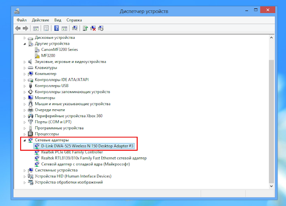Image resolution: width=286 pixels, height=206 pixels.
Task: Select Мыши и иные указывающие устройства
Action: [x=72, y=104]
